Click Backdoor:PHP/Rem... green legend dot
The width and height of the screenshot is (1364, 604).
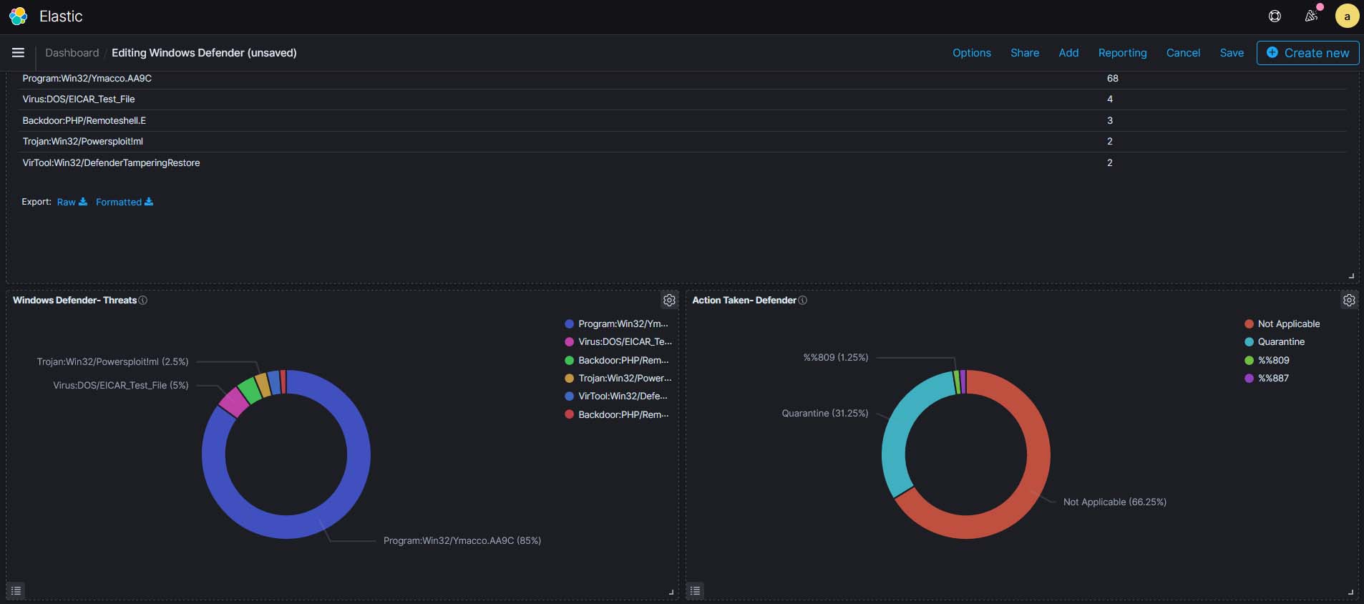(569, 361)
